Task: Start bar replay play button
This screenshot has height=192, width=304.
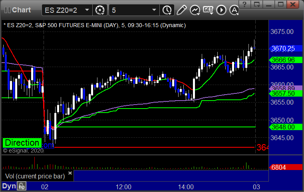Action: click(221, 10)
